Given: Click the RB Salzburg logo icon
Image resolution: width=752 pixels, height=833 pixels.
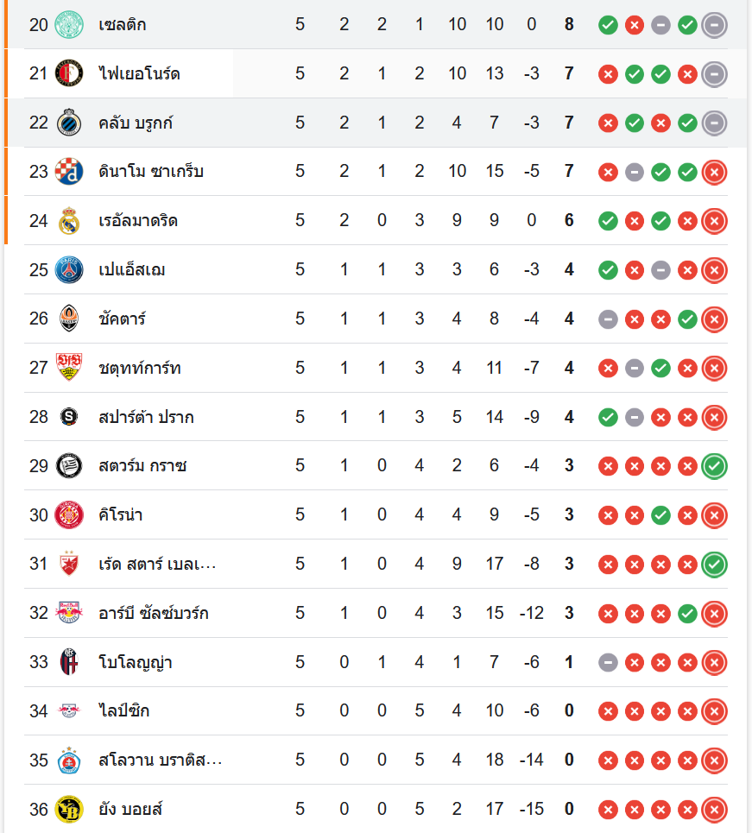Looking at the screenshot, I should [x=68, y=613].
